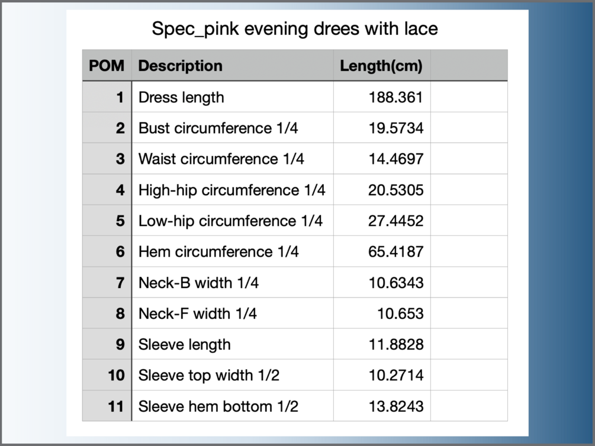Select row header number 10
This screenshot has width=595, height=446.
coord(107,375)
